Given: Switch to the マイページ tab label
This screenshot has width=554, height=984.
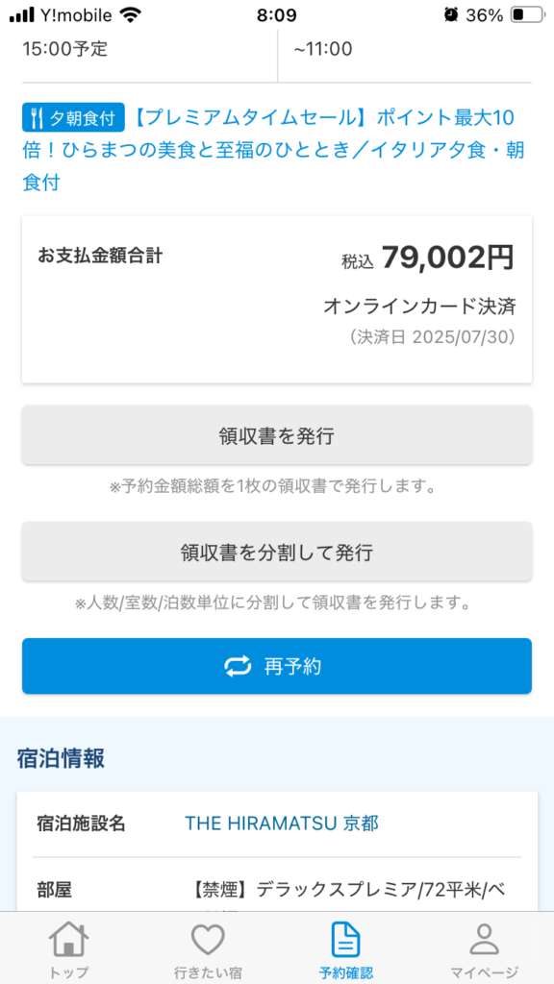Looking at the screenshot, I should coord(485,973).
